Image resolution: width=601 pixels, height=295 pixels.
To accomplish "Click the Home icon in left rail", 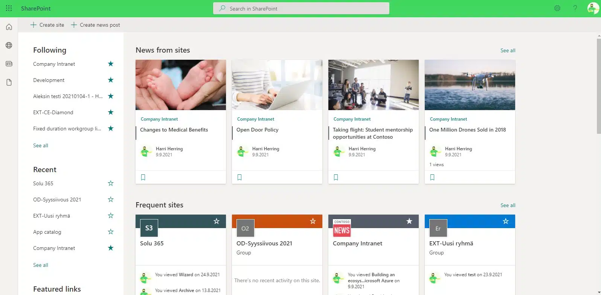I will click(9, 27).
